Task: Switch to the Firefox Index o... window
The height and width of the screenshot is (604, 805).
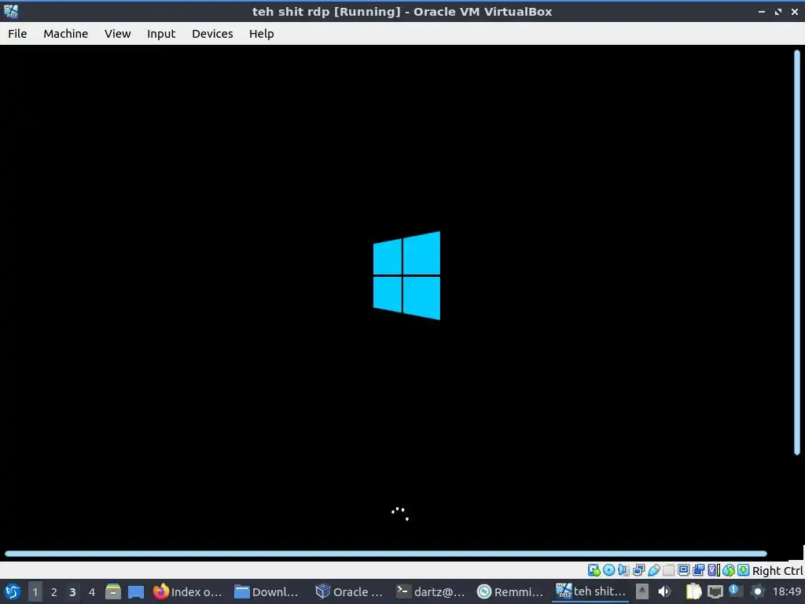Action: (x=188, y=591)
